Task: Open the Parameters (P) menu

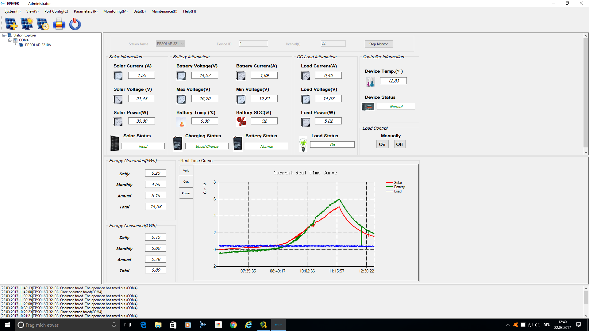Action: click(86, 11)
